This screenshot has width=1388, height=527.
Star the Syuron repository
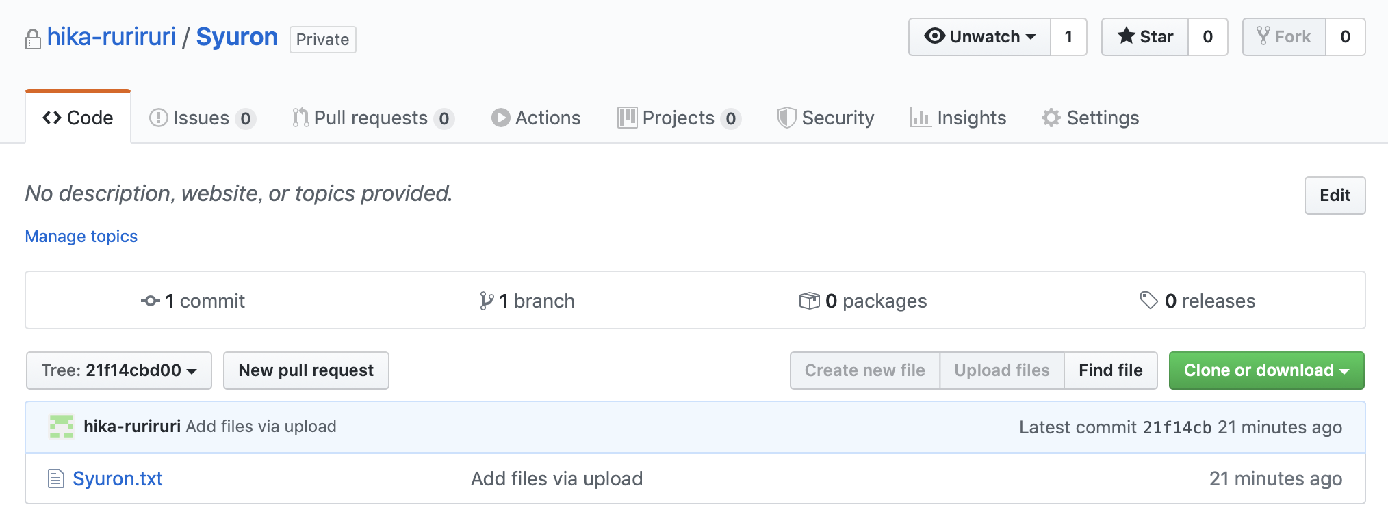1145,37
